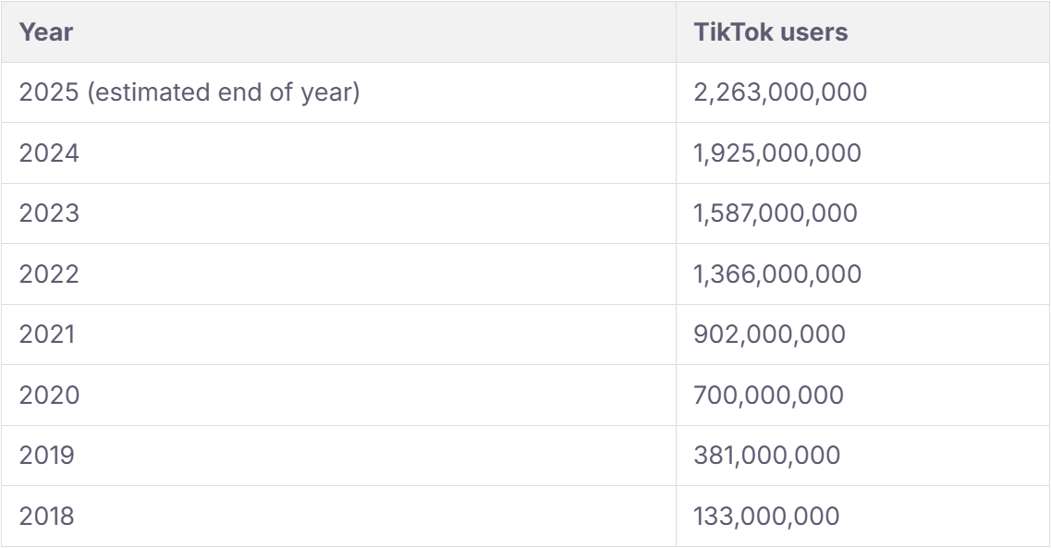Select the 2024 year cell

tap(49, 153)
